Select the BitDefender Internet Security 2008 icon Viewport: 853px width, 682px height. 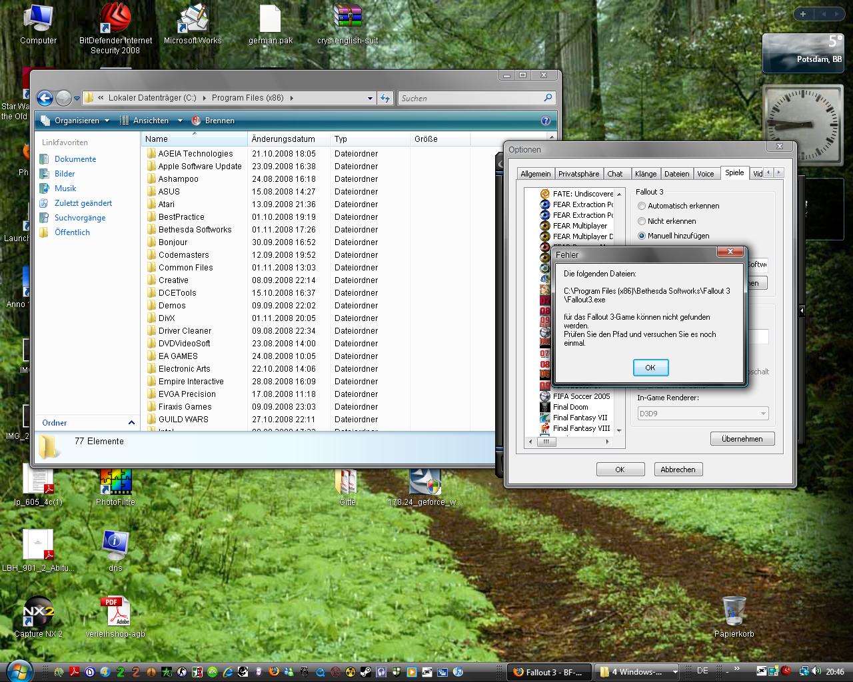(x=115, y=28)
